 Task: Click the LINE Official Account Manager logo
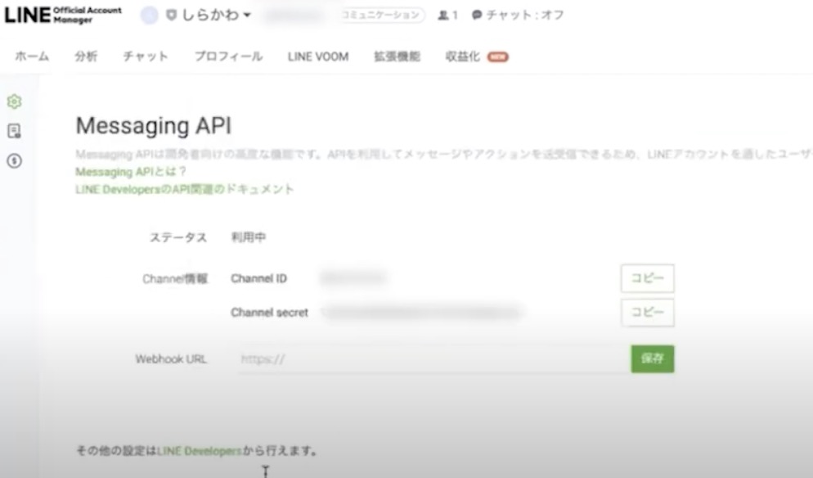click(x=63, y=15)
